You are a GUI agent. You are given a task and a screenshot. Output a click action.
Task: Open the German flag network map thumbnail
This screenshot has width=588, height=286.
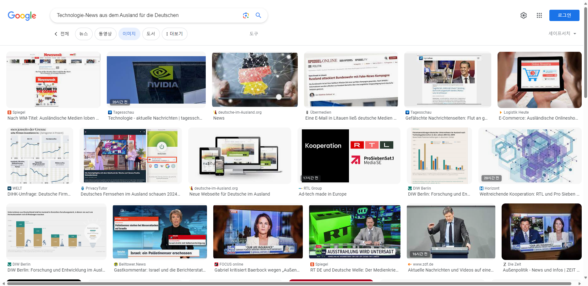point(255,80)
